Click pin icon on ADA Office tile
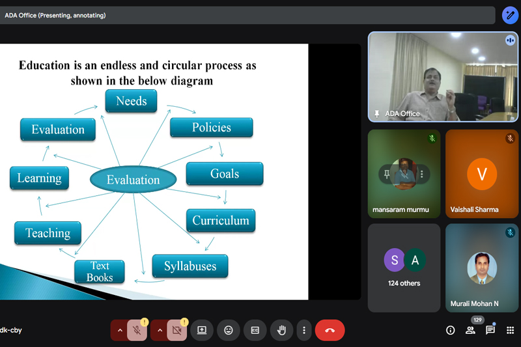This screenshot has height=347, width=521. 376,114
